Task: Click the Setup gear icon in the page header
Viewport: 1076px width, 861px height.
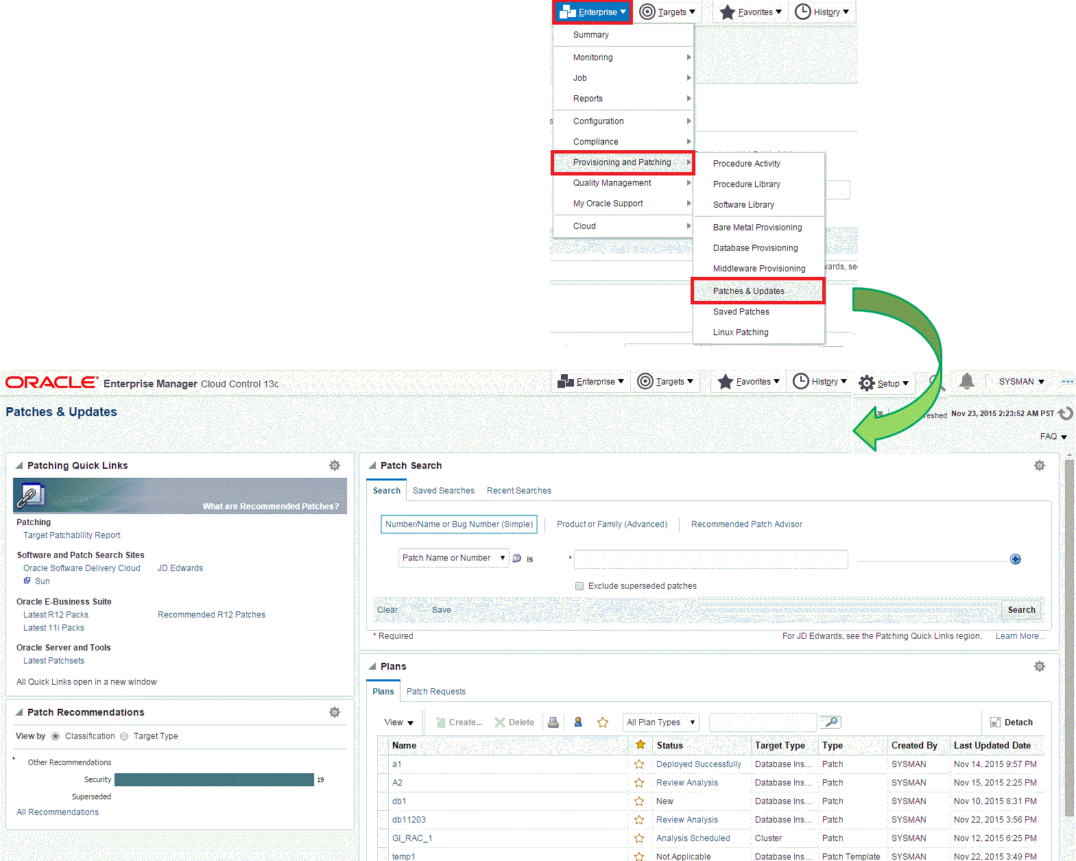Action: (x=867, y=383)
